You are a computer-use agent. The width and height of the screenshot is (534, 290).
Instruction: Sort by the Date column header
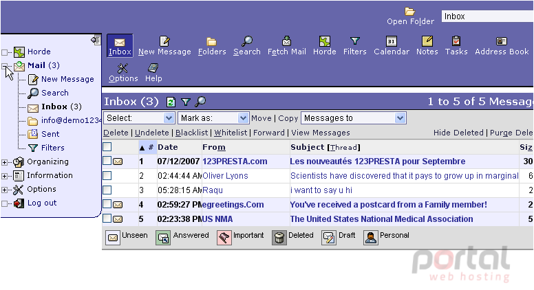167,147
